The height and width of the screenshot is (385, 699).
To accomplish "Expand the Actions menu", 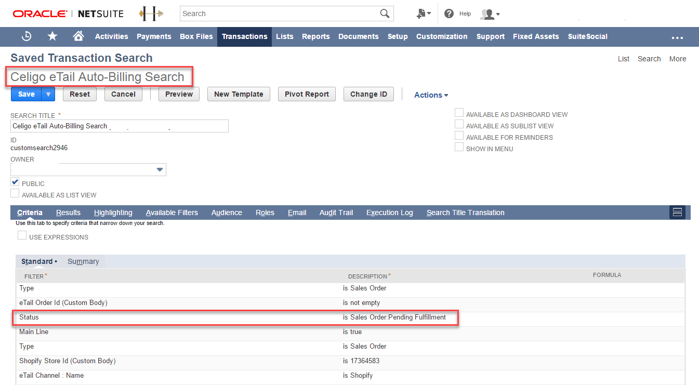I will click(x=431, y=95).
